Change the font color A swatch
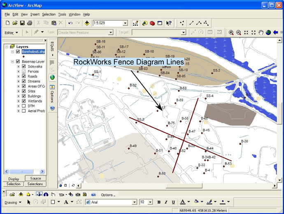Viewport: 284px width, 214px height. click(x=183, y=202)
